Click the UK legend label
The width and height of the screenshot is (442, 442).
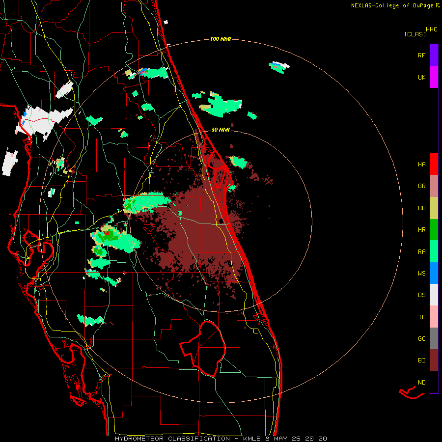point(421,77)
